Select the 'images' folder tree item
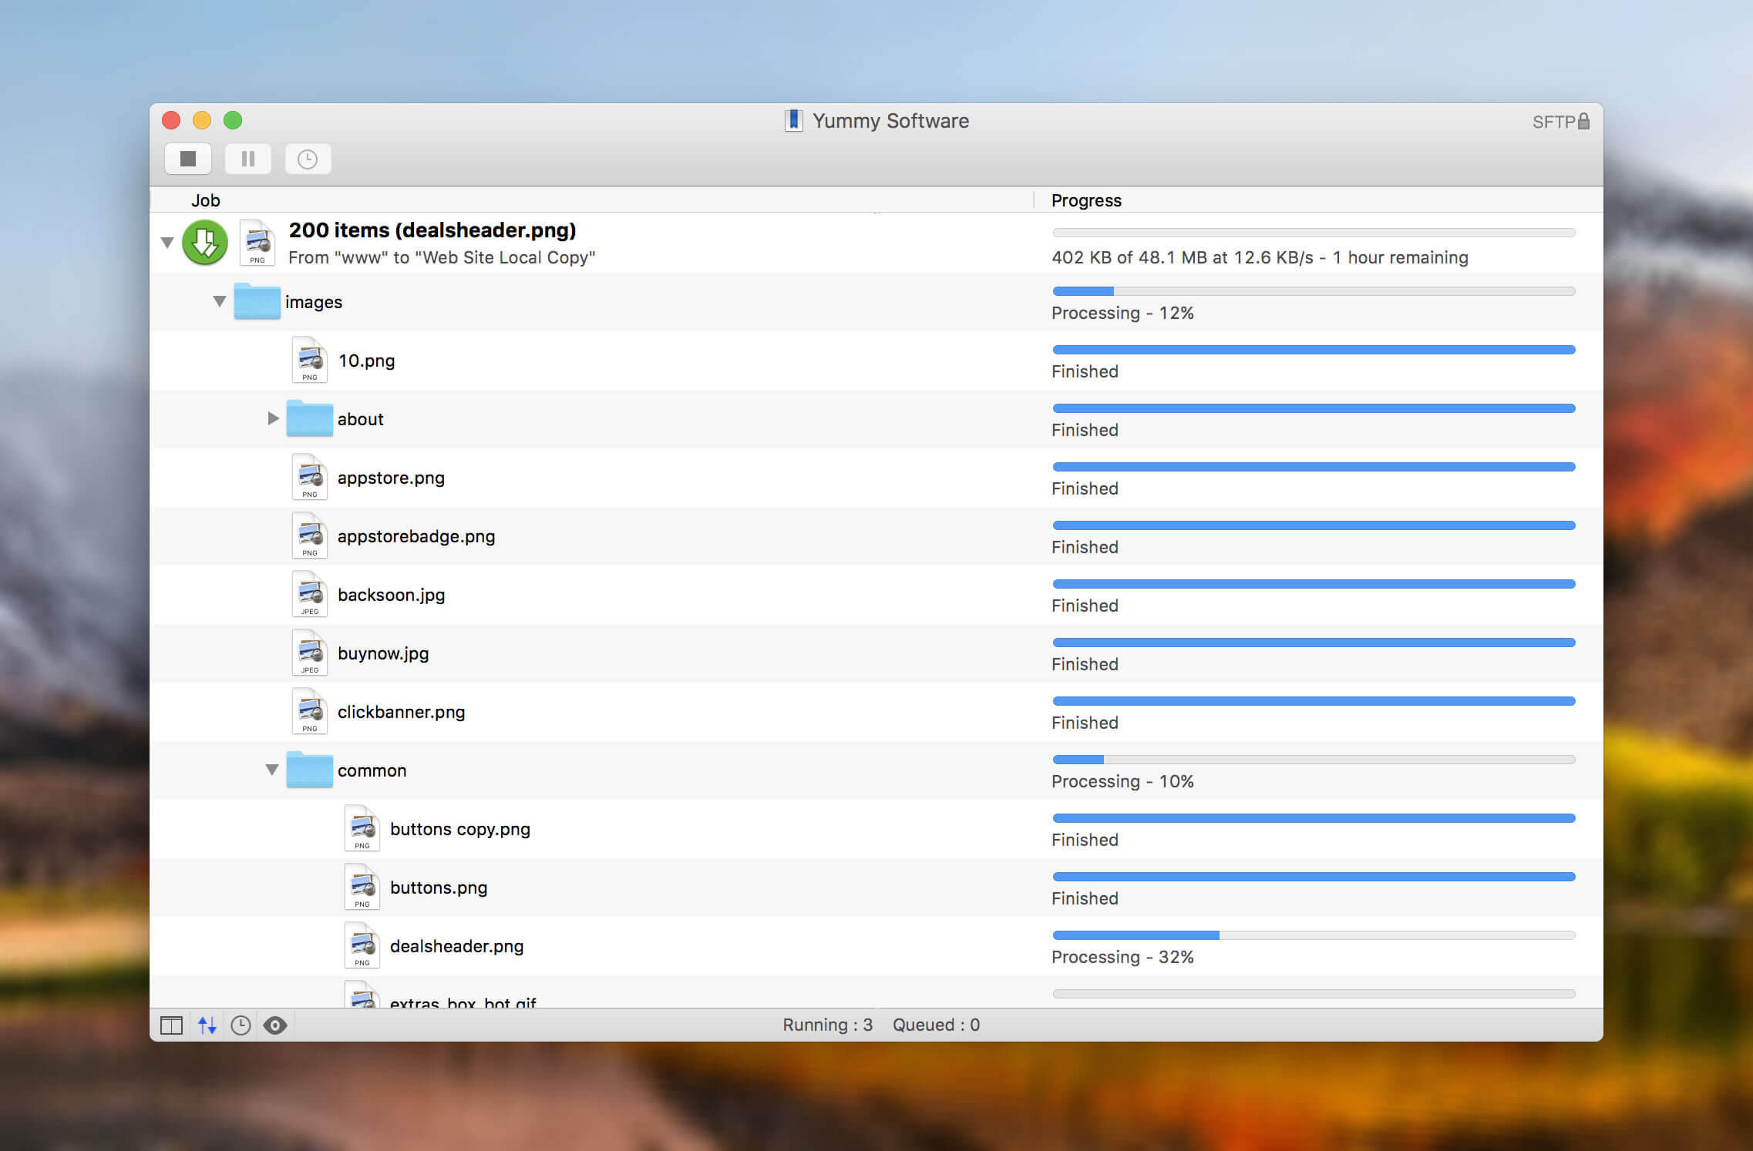1753x1151 pixels. 315,300
